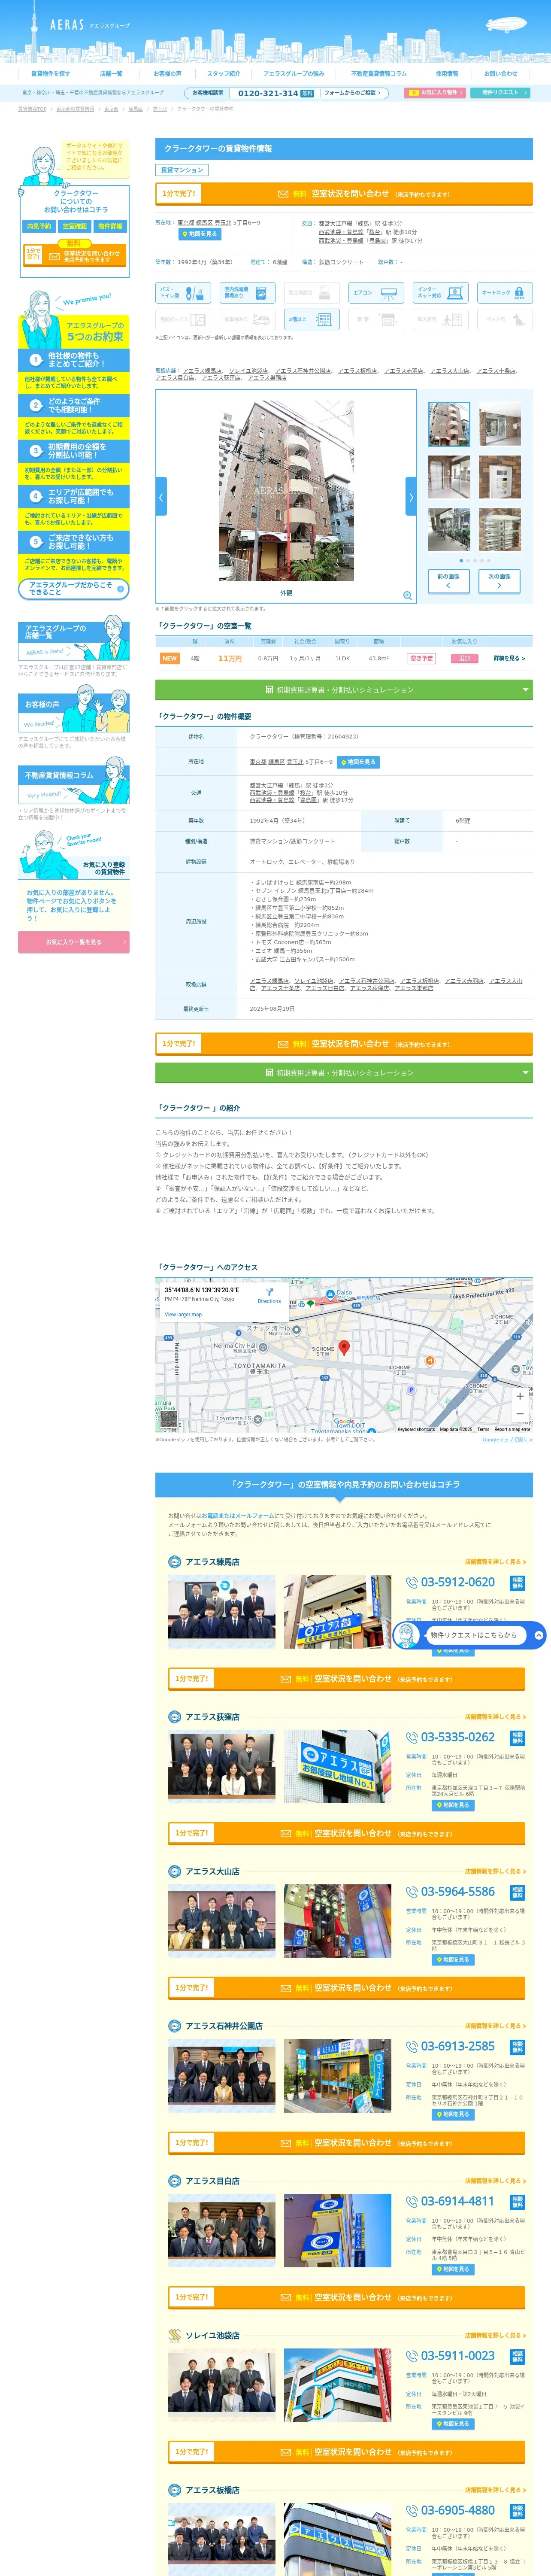Open 店舗情報を詳しく見る for アエラス練馬店
Screen dimensions: 551x2576
[x=495, y=1562]
